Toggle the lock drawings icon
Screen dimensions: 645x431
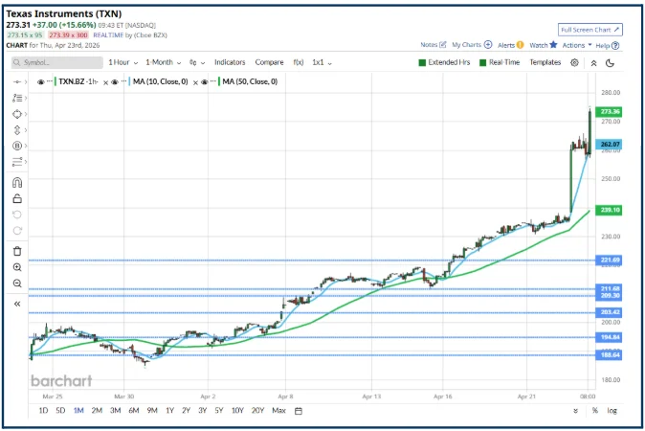tap(17, 198)
